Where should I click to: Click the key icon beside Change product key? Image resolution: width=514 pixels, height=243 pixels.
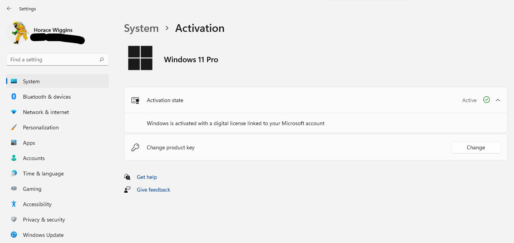pos(135,147)
